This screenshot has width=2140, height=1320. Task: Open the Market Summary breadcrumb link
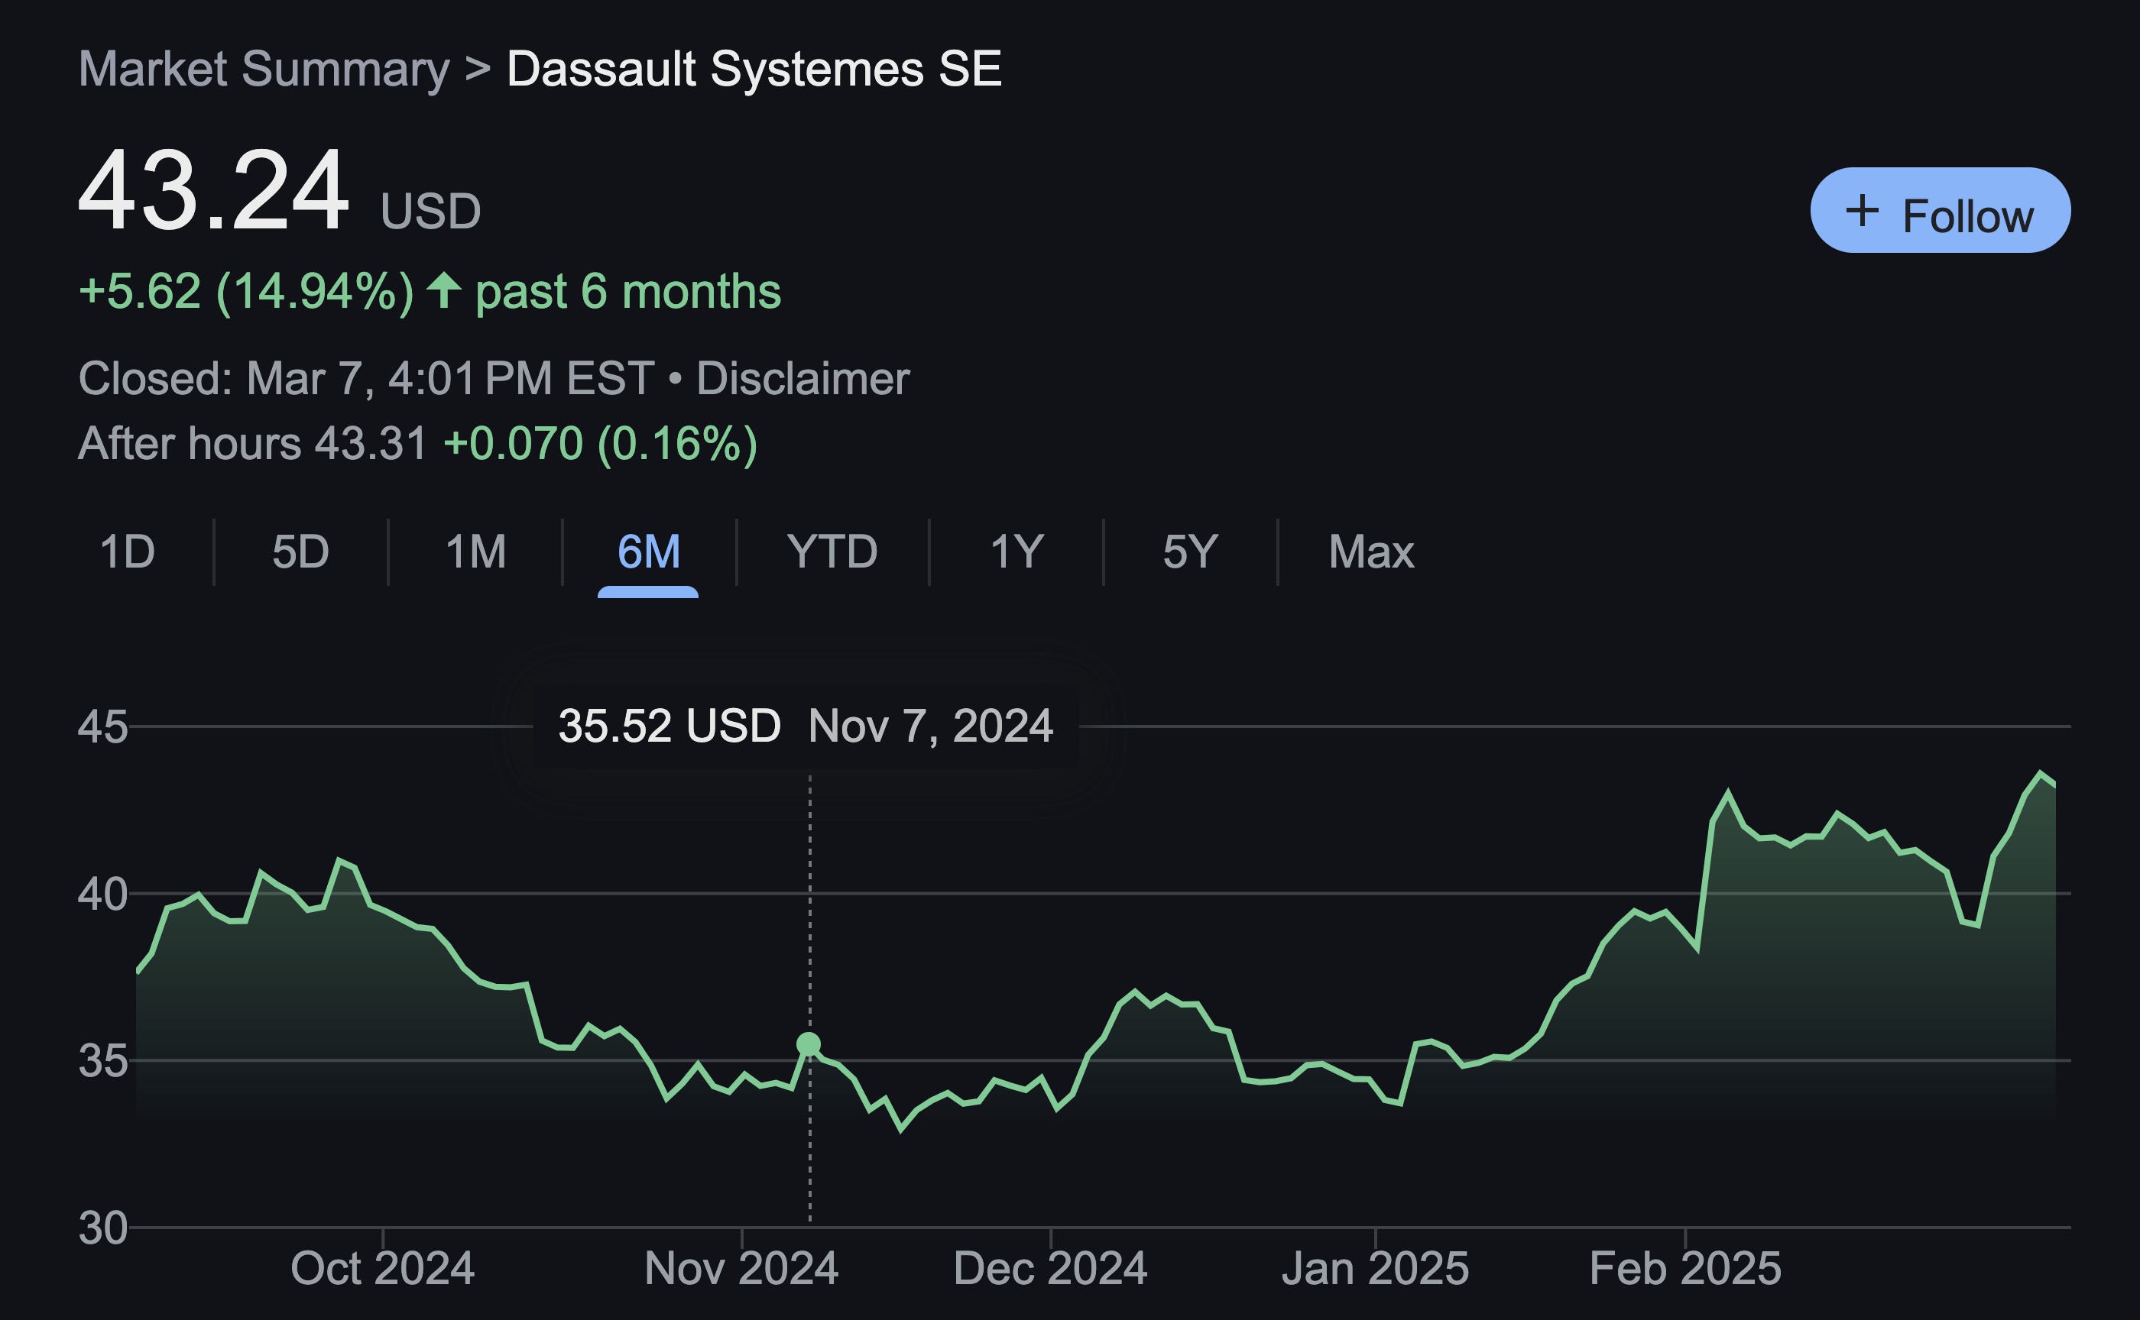coord(264,69)
